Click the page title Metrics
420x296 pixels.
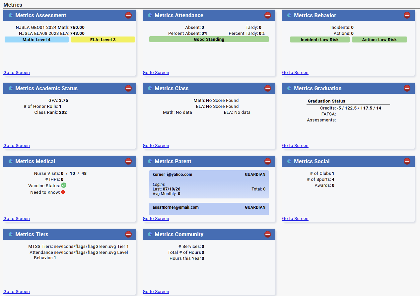tap(13, 5)
